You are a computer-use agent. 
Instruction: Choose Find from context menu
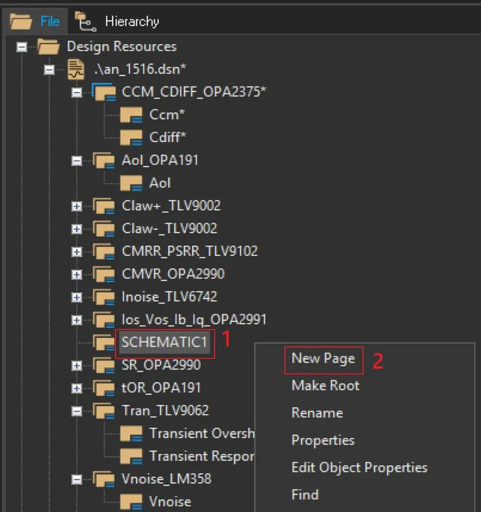pos(305,494)
